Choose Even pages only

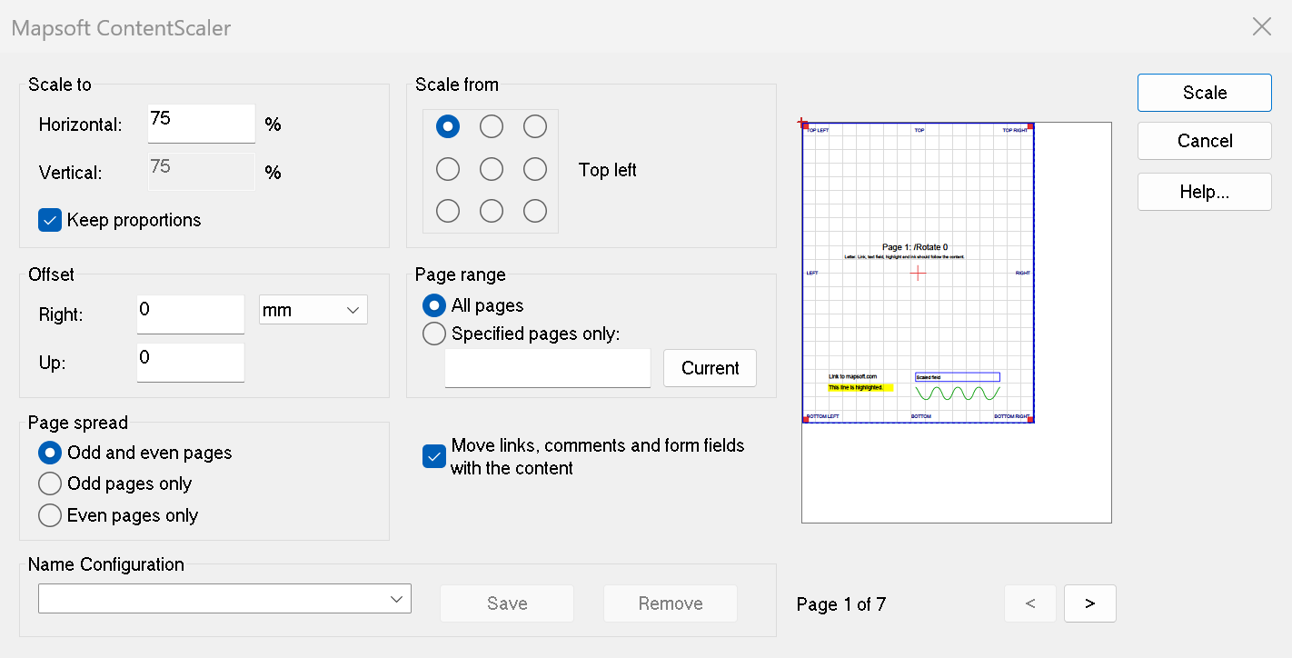(x=50, y=515)
